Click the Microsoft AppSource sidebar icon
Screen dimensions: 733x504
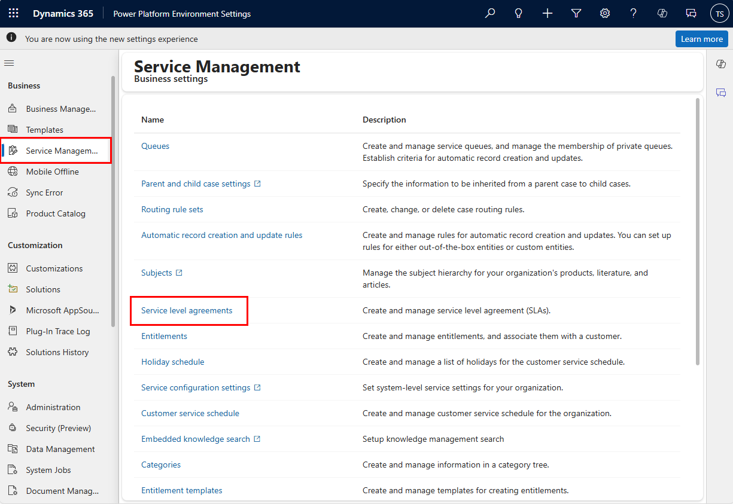[13, 310]
